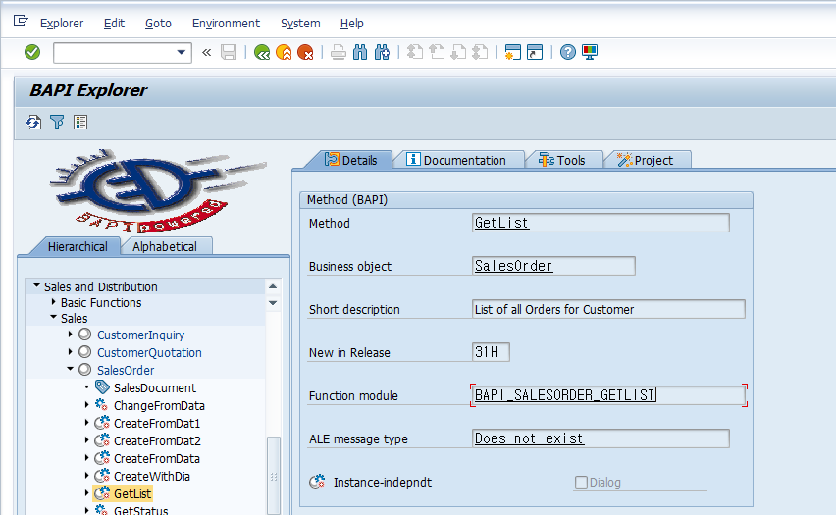Switch to the Alphabetical tab
The image size is (836, 515).
pyautogui.click(x=165, y=247)
